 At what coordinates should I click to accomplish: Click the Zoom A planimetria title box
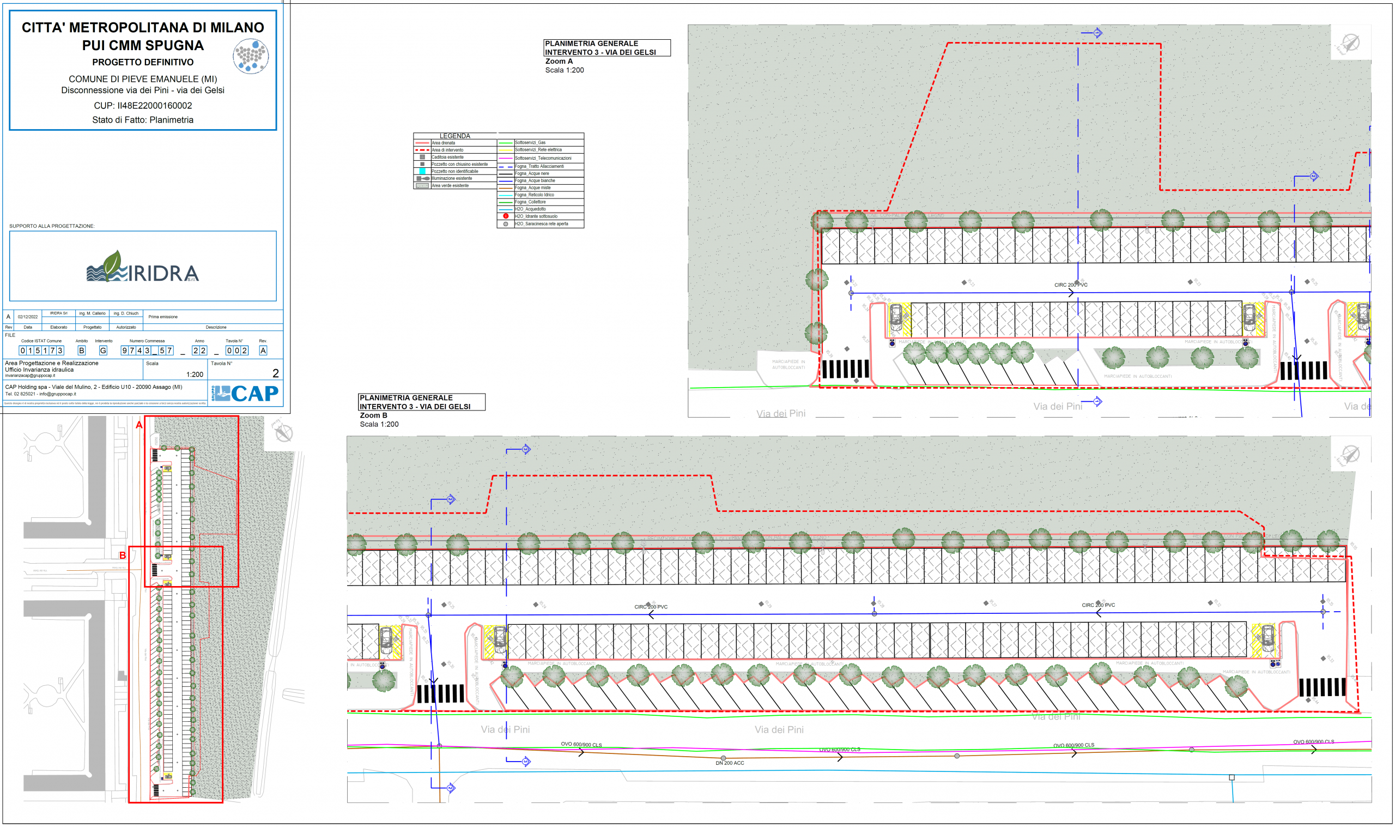pos(606,48)
